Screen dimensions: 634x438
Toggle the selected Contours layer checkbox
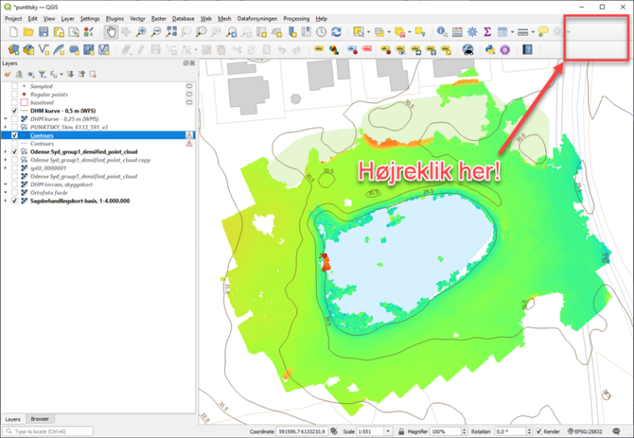(15, 135)
